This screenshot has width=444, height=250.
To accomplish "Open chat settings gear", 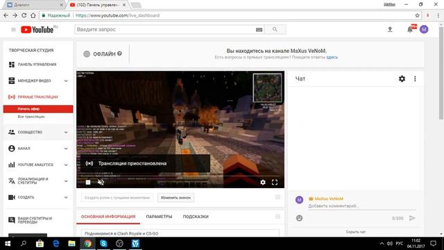I will pos(402,78).
